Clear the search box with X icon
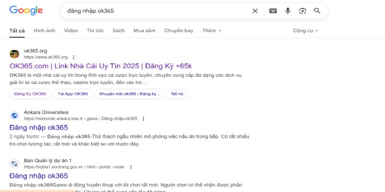 (255, 11)
